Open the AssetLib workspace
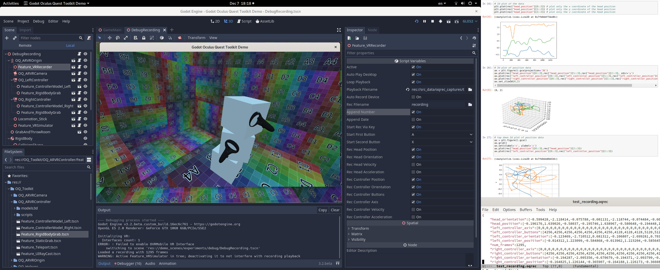This screenshot has width=660, height=270. (x=265, y=21)
